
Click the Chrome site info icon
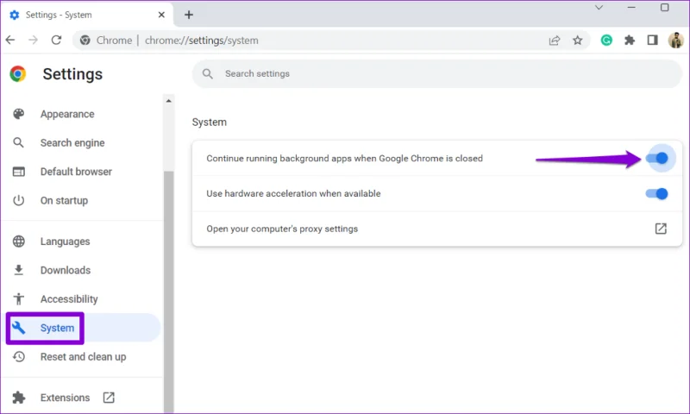tap(85, 41)
